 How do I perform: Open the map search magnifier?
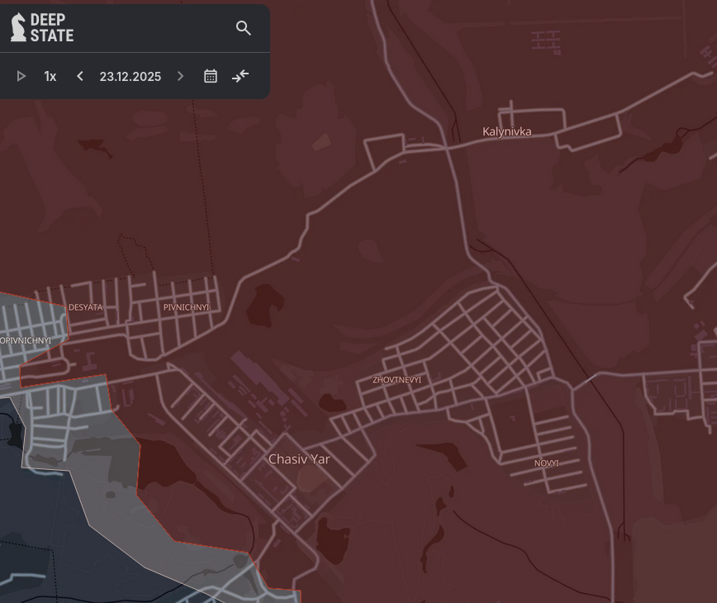click(243, 28)
